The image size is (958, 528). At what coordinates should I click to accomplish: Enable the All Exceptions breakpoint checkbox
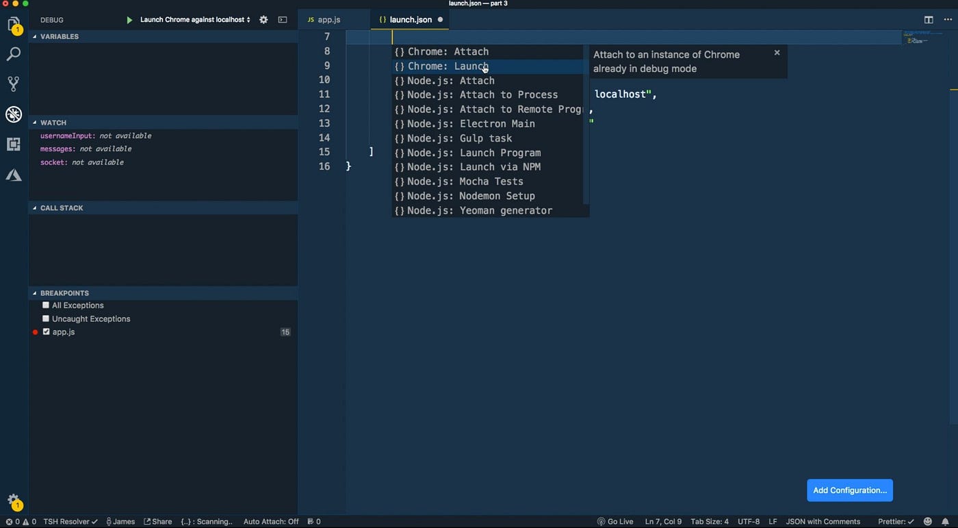coord(46,305)
